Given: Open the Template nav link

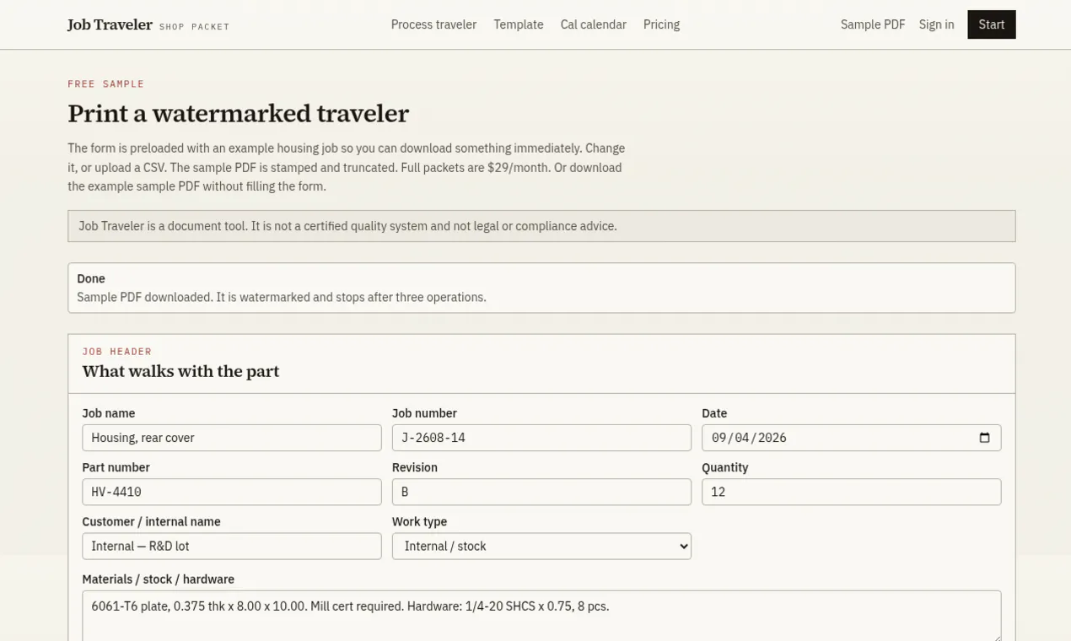Looking at the screenshot, I should (x=519, y=24).
